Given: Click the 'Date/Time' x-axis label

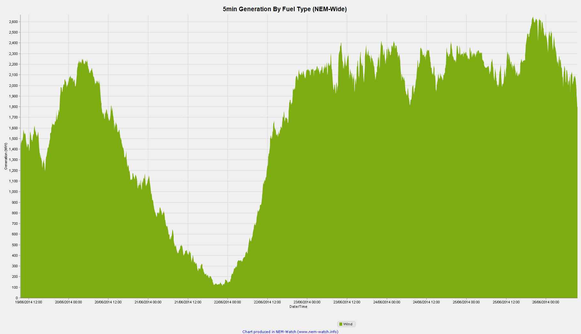Looking at the screenshot, I should [x=298, y=307].
